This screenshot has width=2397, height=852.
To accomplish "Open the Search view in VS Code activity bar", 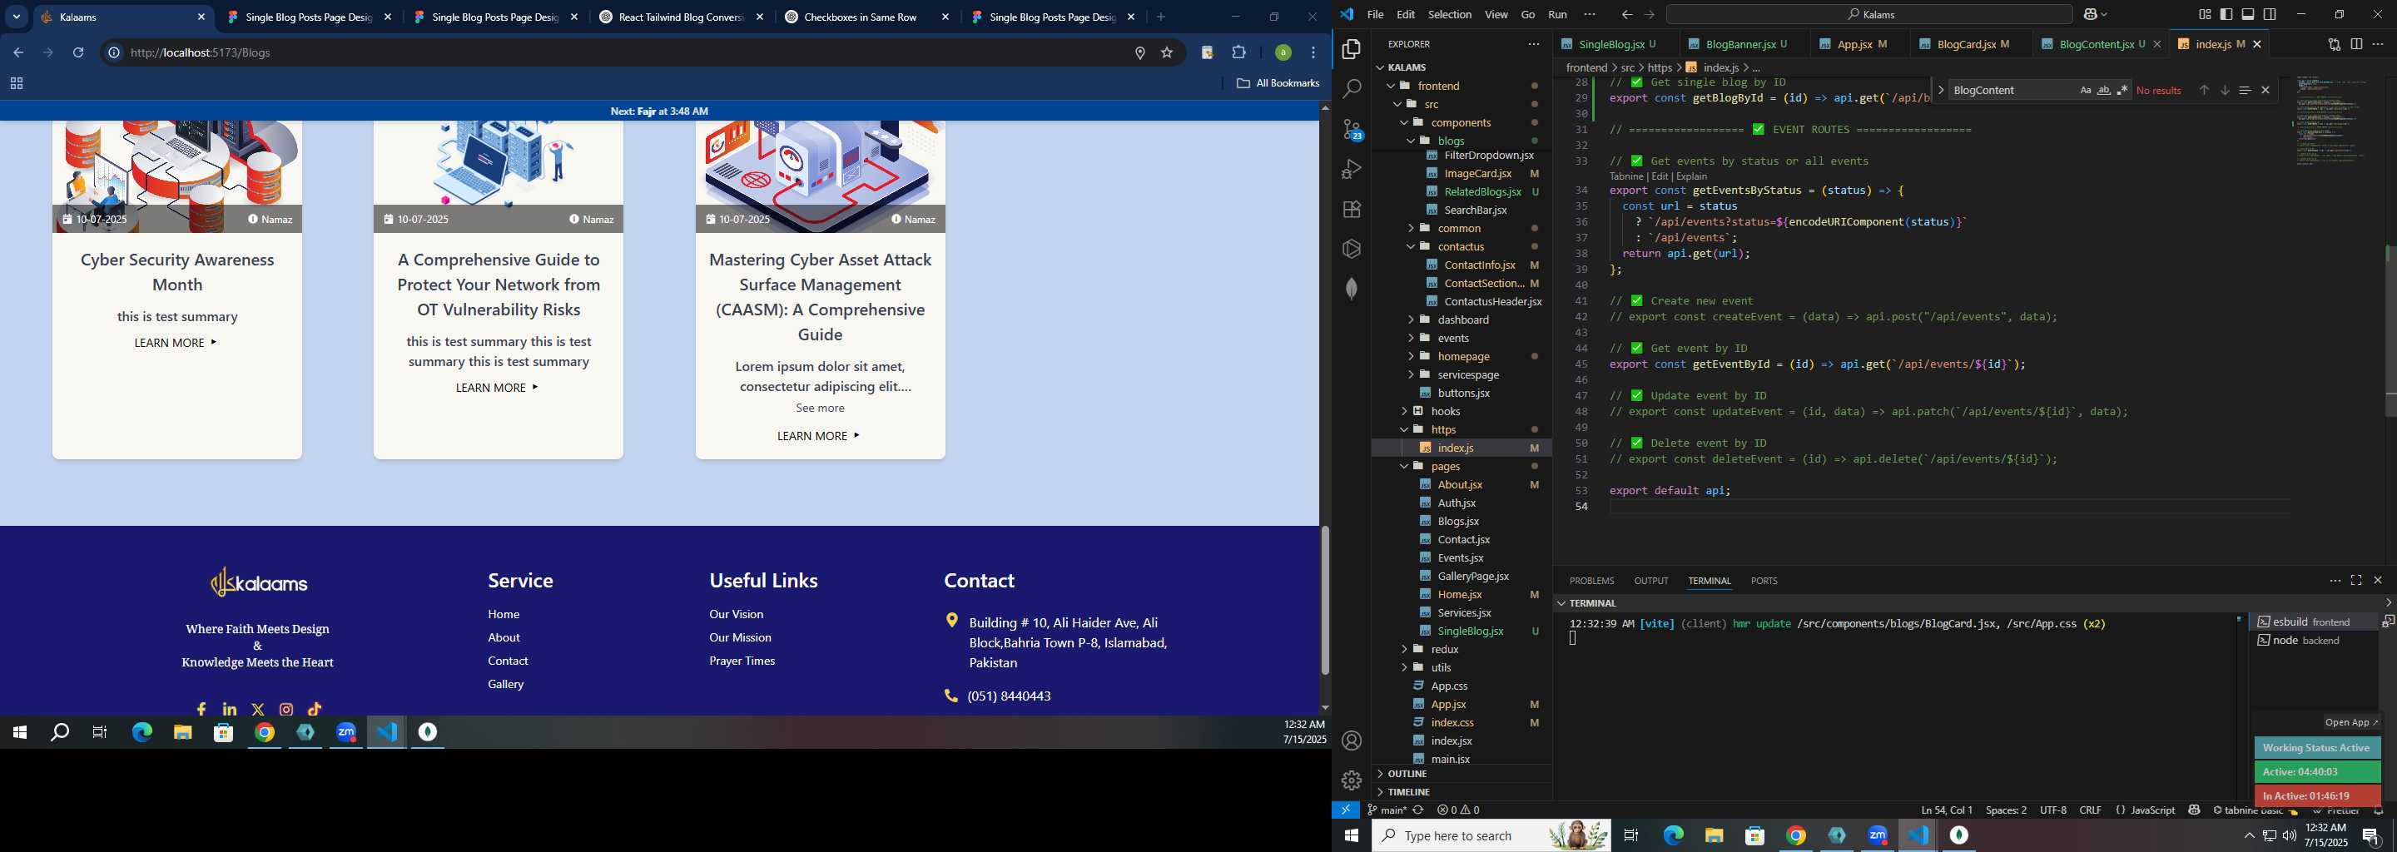I will (x=1351, y=89).
